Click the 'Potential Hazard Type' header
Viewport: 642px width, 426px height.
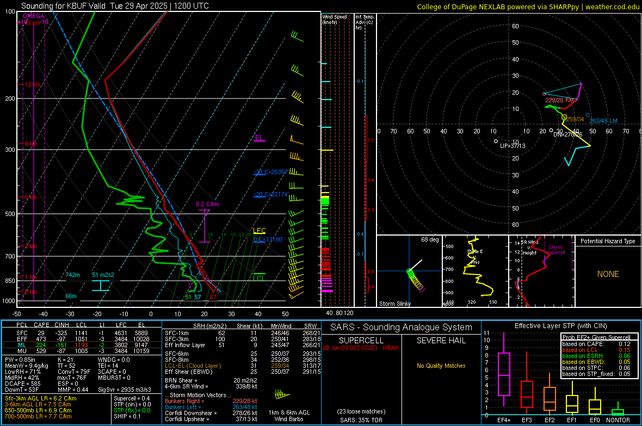pos(608,241)
